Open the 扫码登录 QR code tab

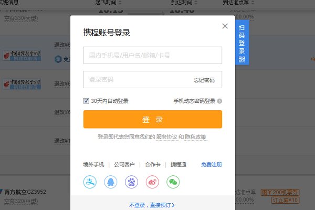point(242,43)
